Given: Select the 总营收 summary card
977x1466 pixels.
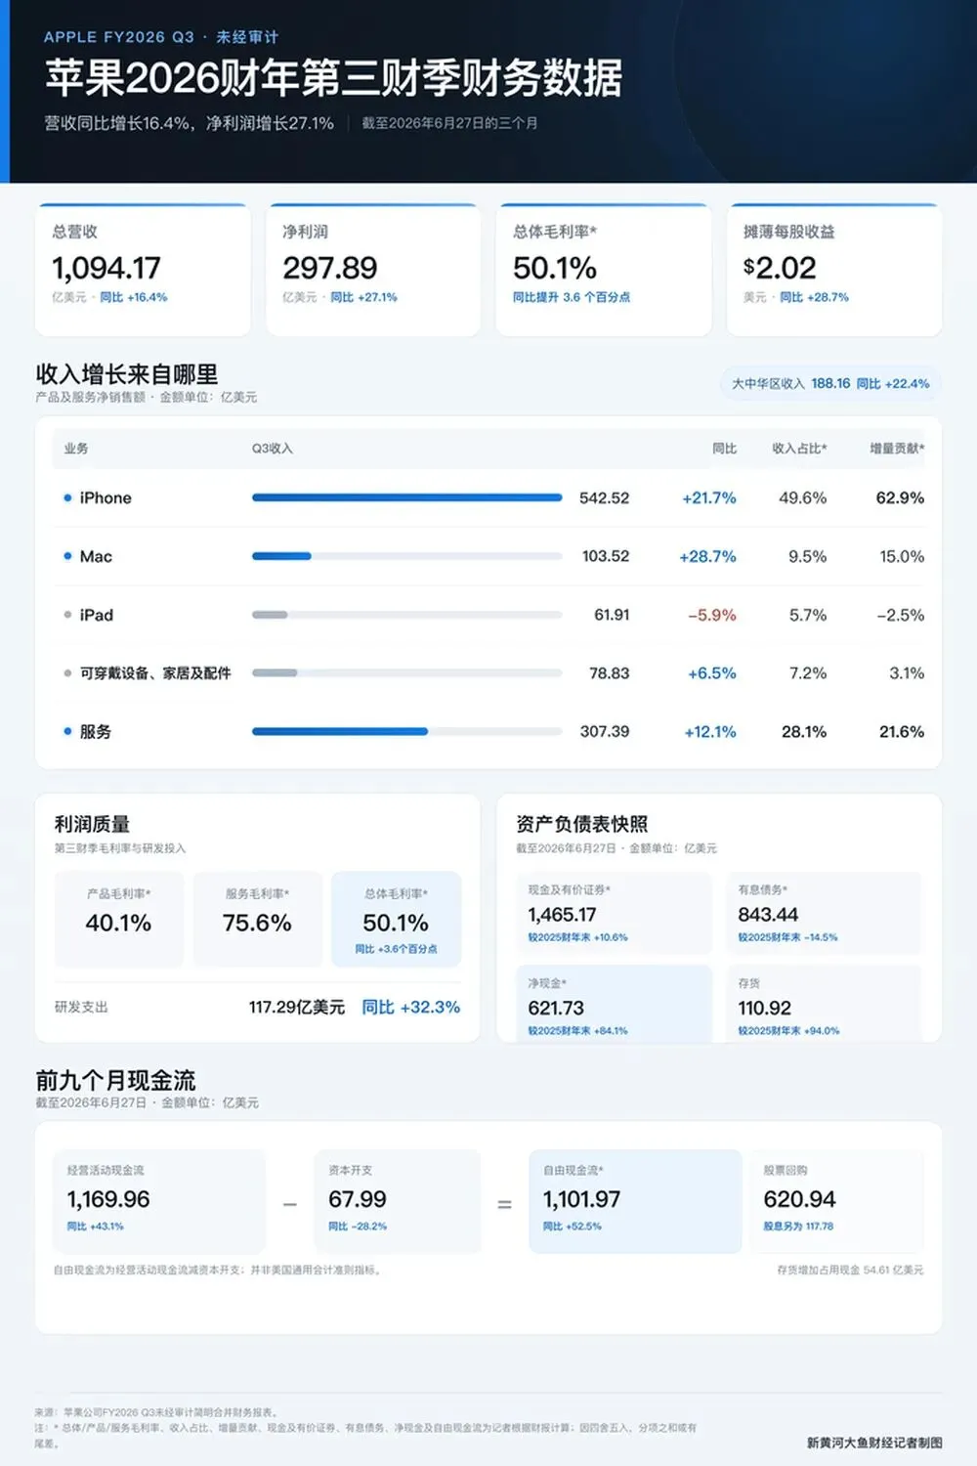Looking at the screenshot, I should (x=144, y=270).
